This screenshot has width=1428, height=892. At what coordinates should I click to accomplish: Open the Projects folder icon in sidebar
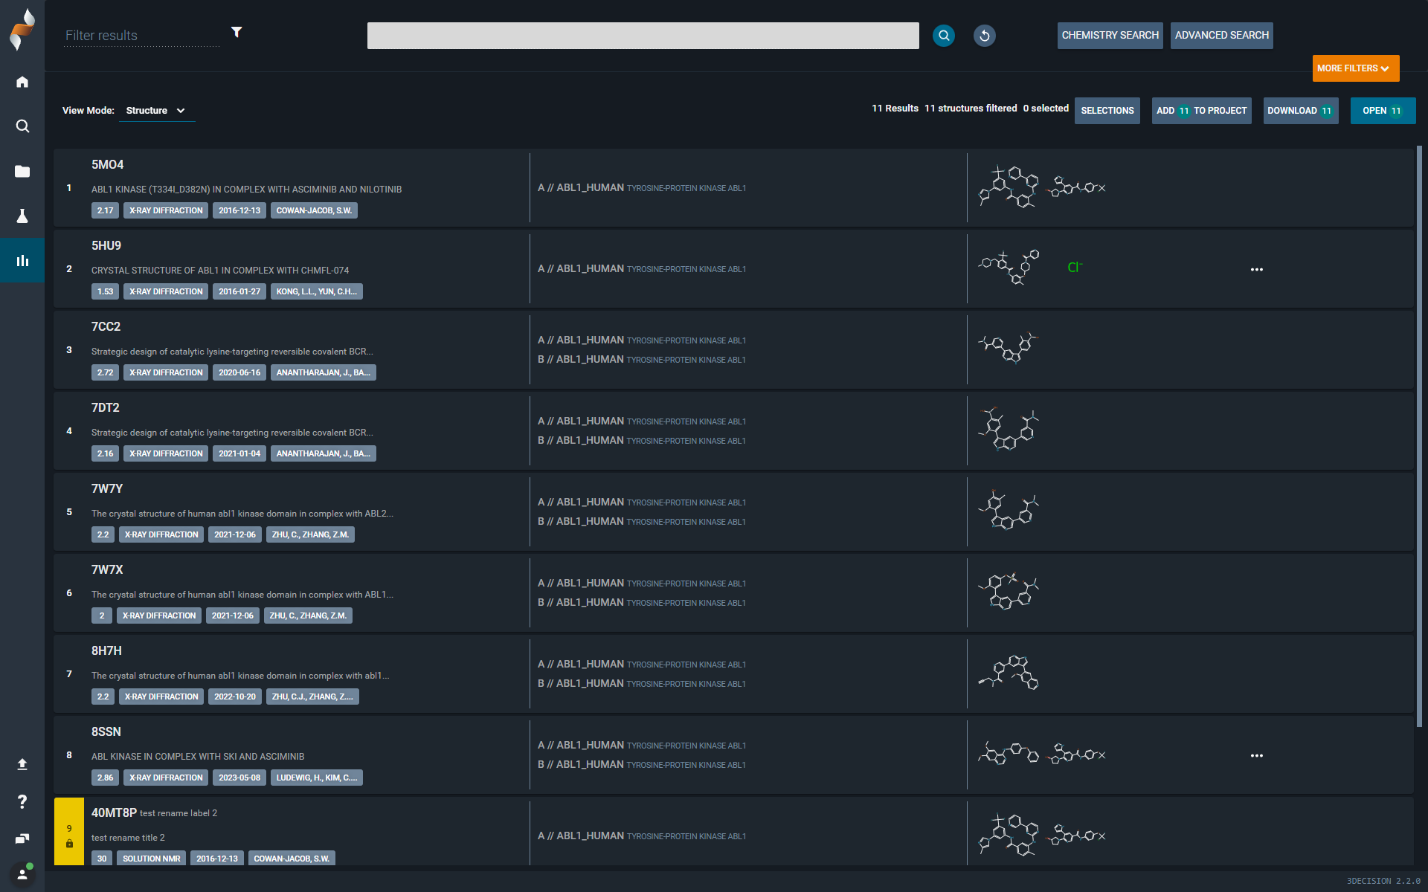tap(22, 171)
